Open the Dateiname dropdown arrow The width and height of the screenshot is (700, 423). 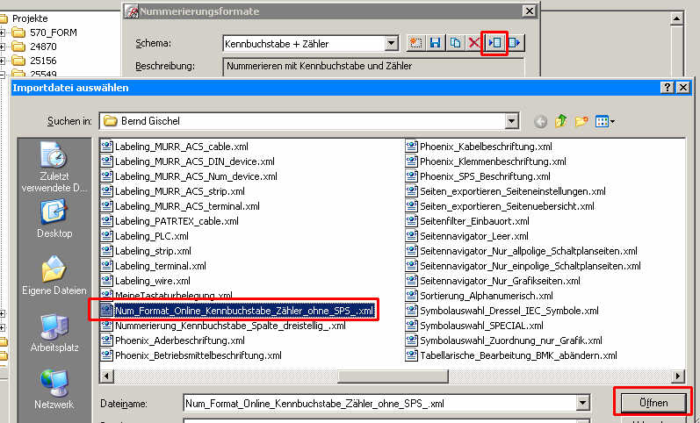582,404
